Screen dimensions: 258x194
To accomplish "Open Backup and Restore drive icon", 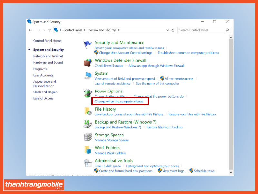I will point(87,124).
